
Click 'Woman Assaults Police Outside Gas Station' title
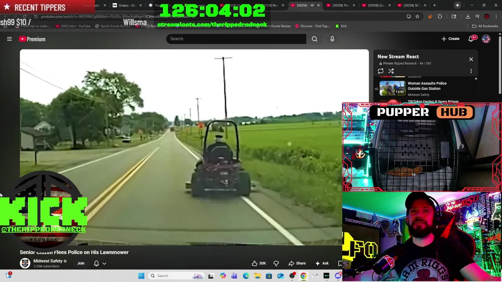coord(427,86)
